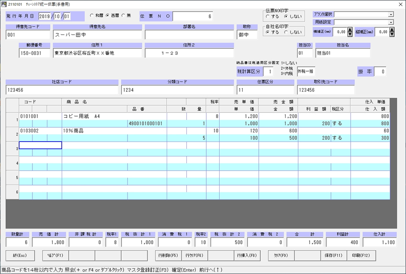Click the application icon in the title bar
The height and width of the screenshot is (274, 406).
click(4, 4)
